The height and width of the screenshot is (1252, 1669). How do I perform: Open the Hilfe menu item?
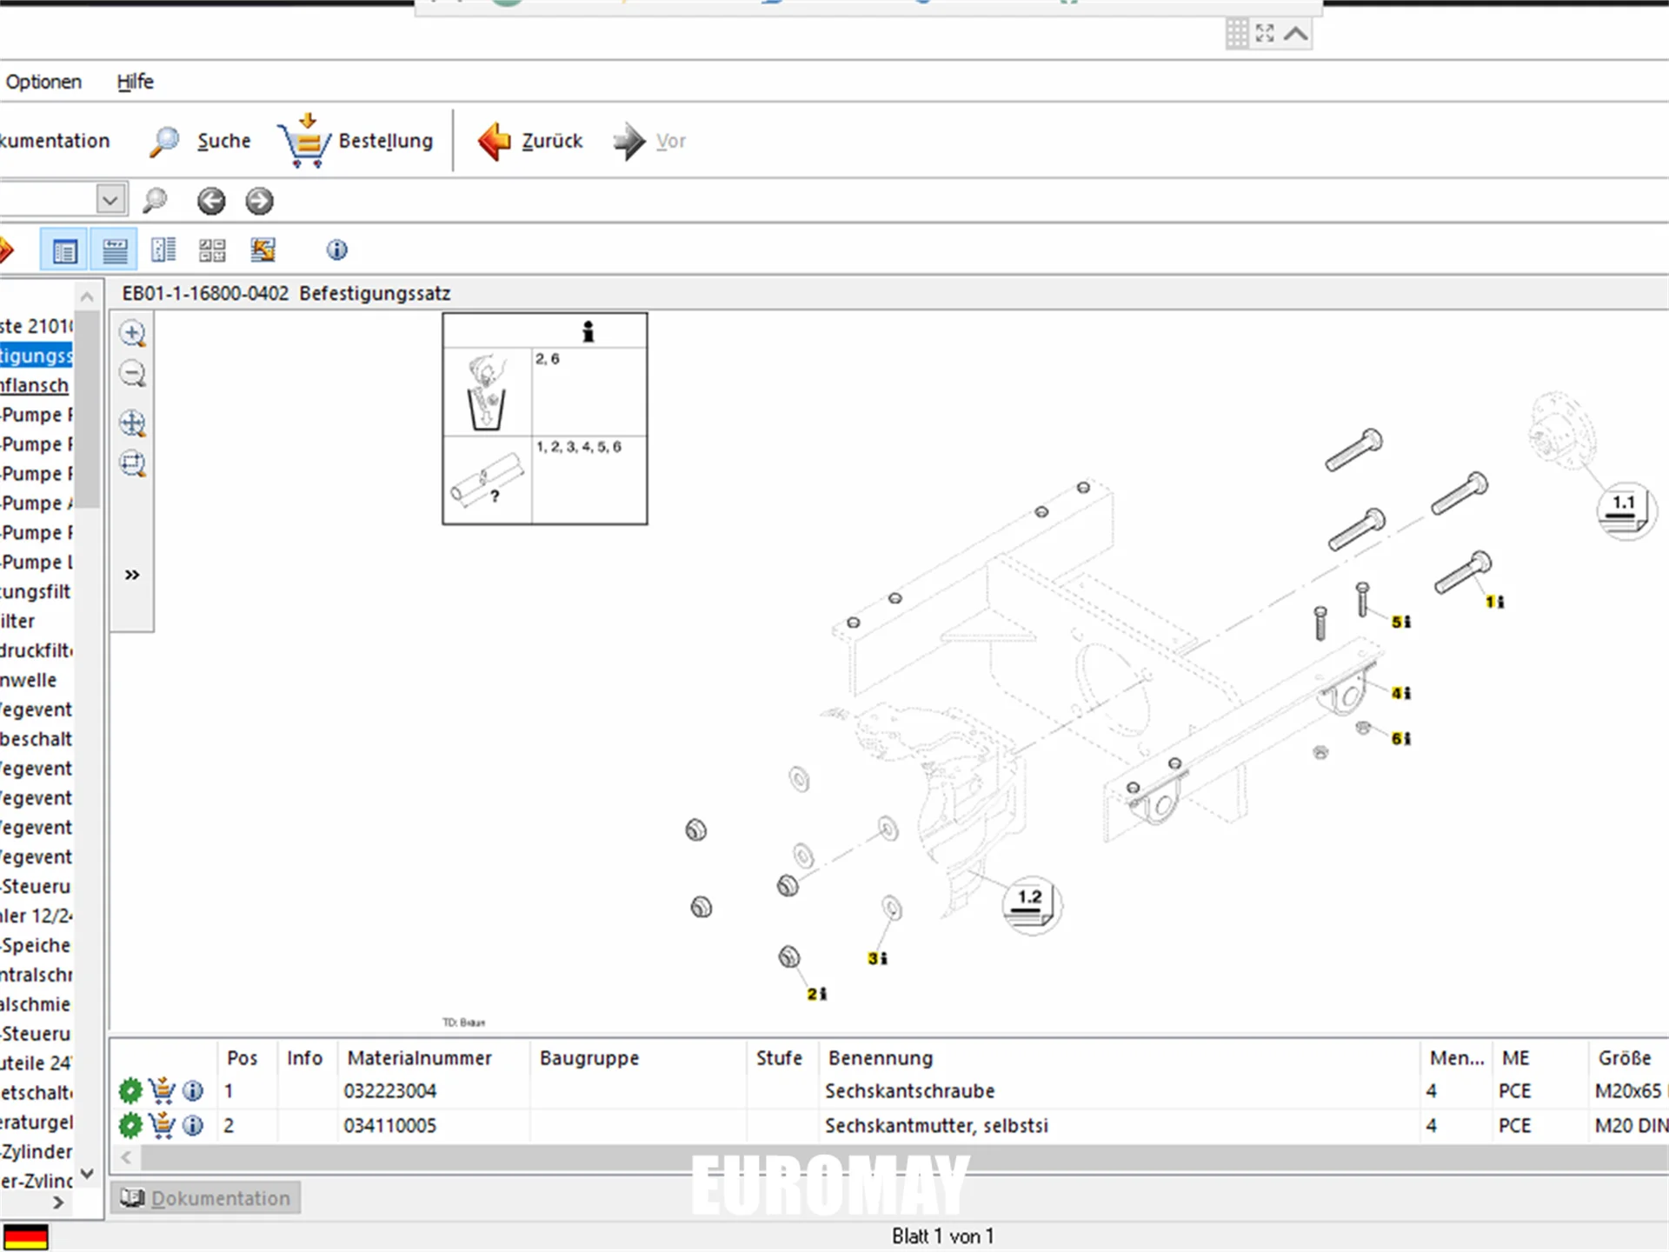point(136,80)
